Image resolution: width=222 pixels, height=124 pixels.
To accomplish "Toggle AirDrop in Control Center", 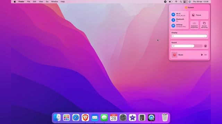I will 173,25.
